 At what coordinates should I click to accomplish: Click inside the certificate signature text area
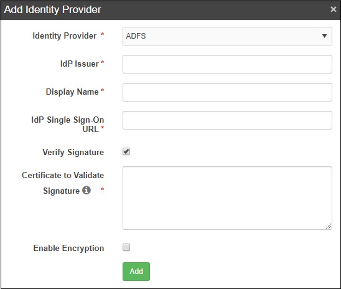pos(227,198)
